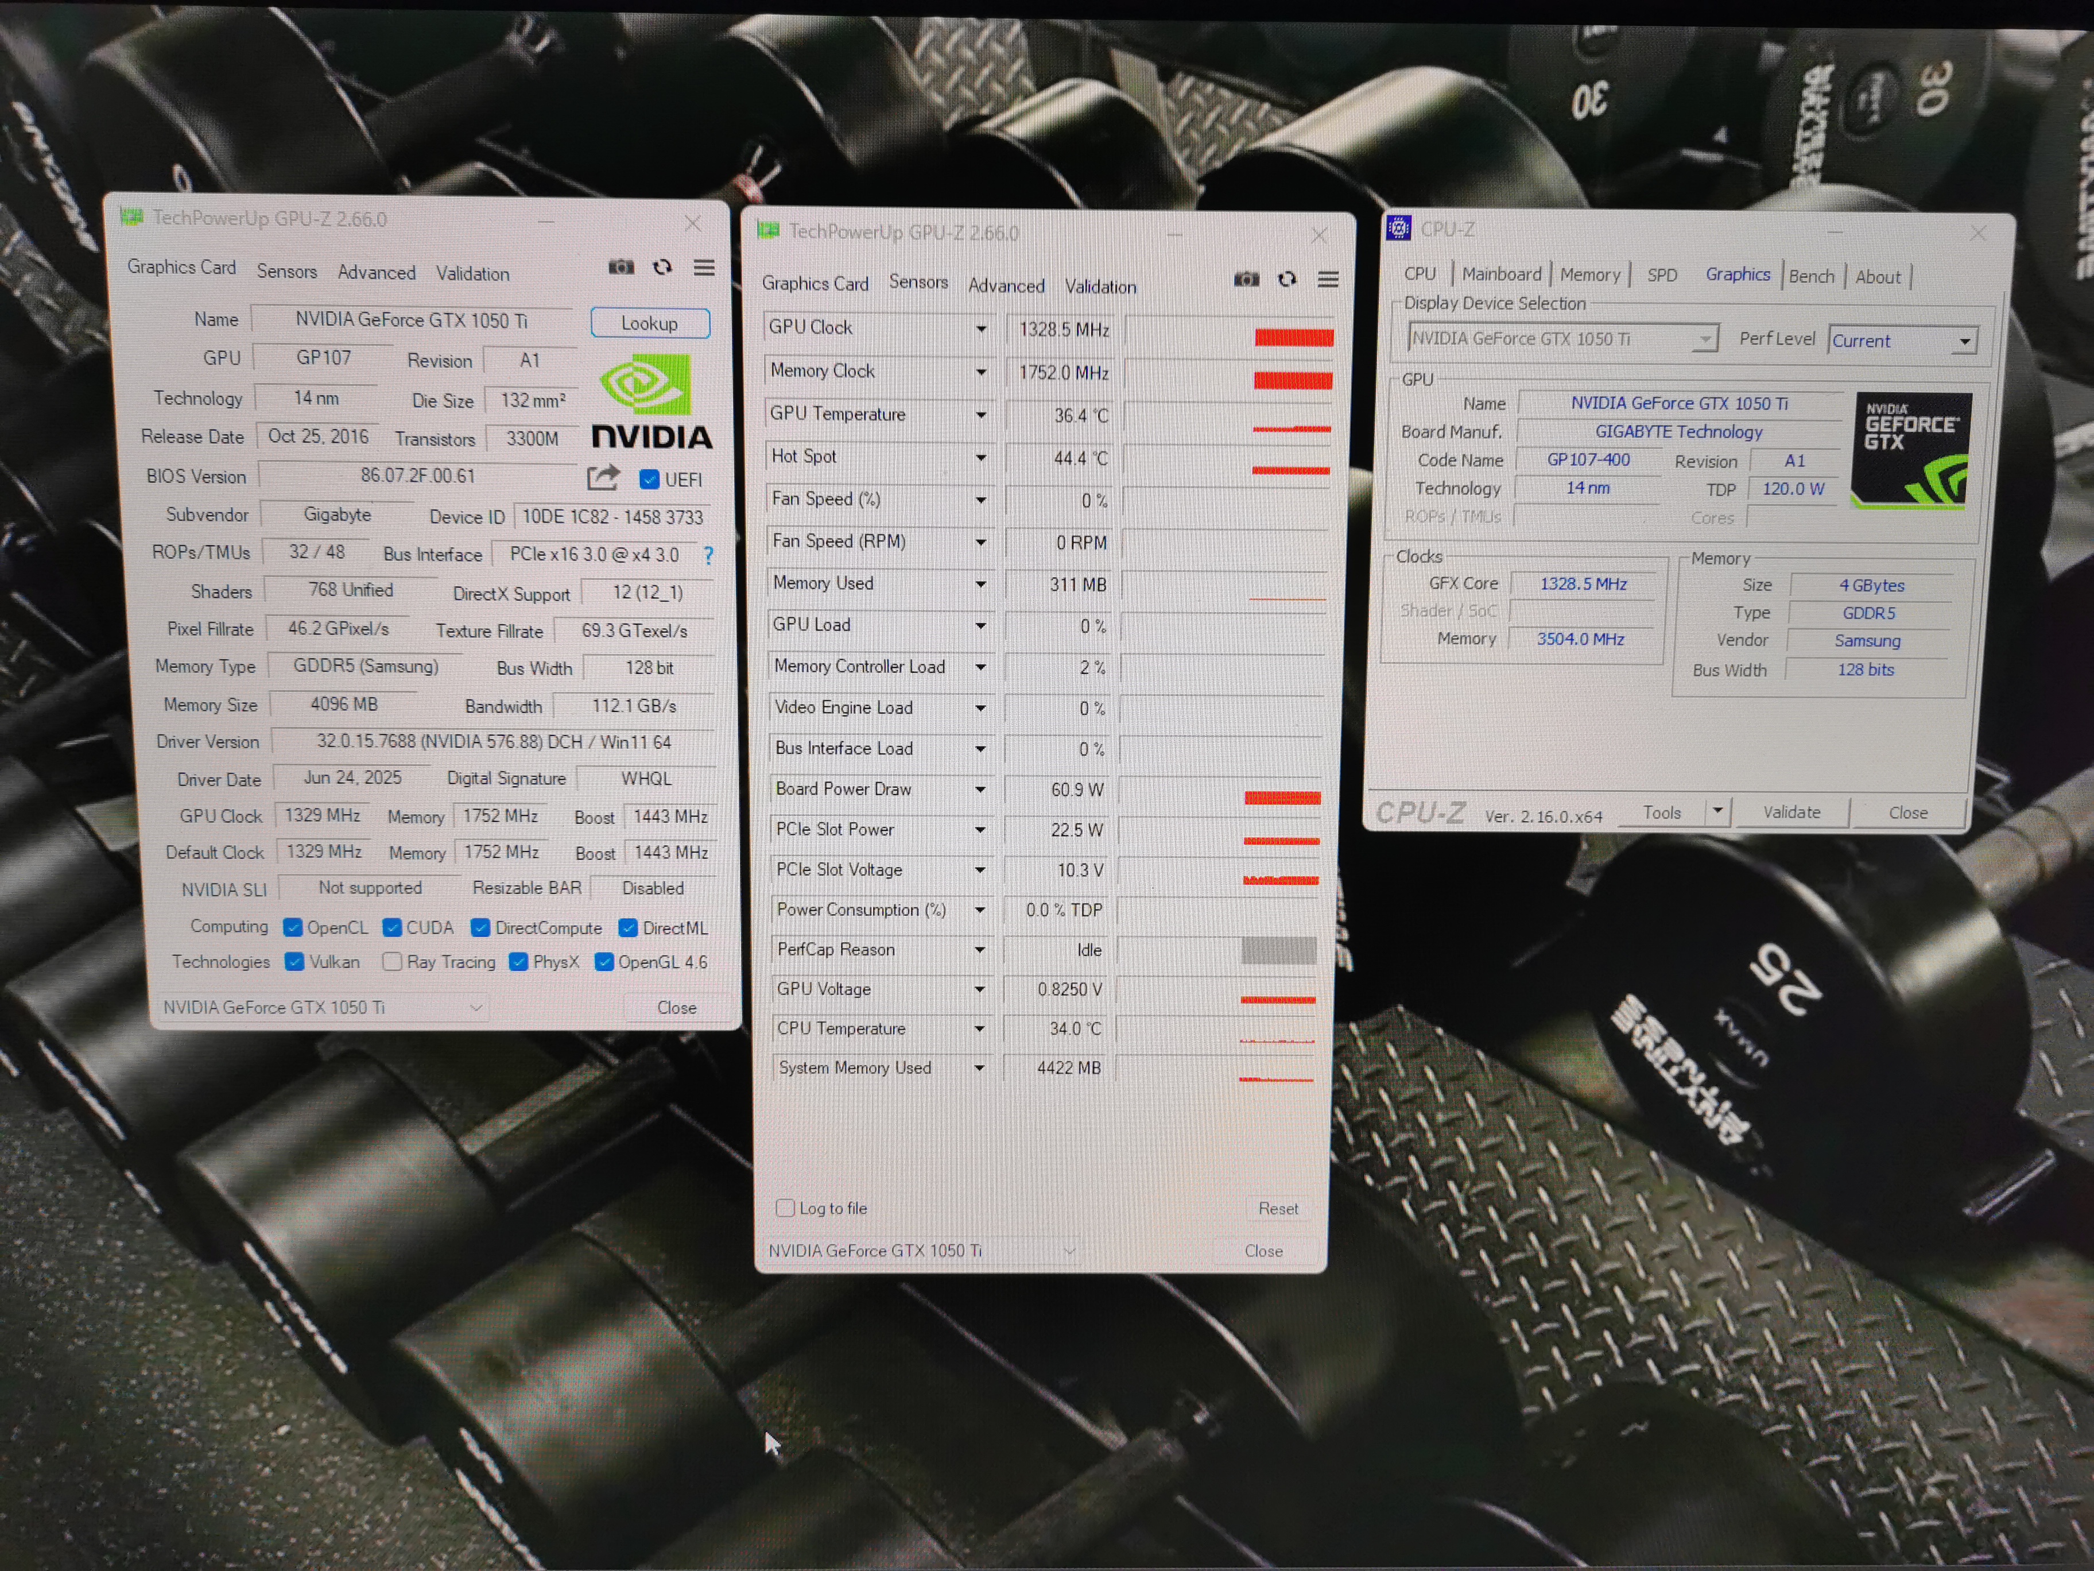2094x1571 pixels.
Task: Enable Log to file checkbox
Action: coord(785,1208)
